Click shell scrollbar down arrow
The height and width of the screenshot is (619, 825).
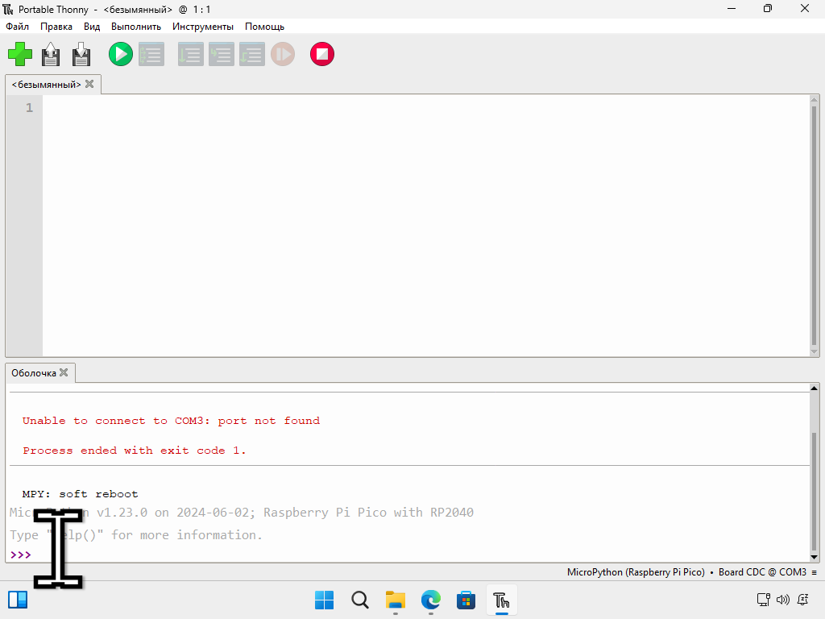814,557
